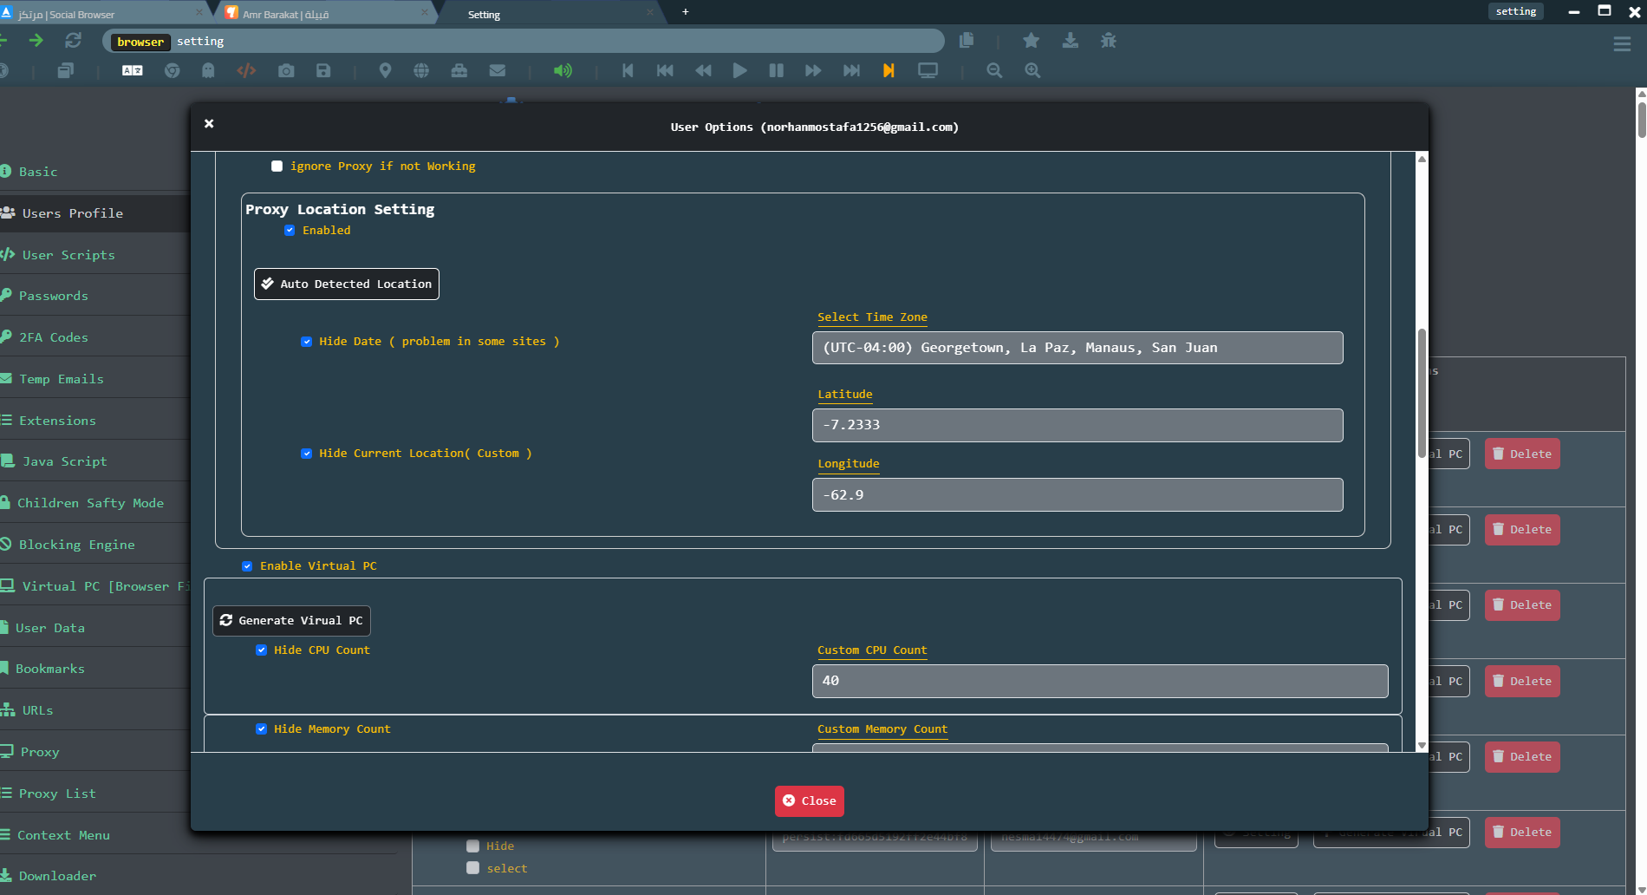Viewport: 1647px width, 895px height.
Task: Disable the Enable Virtual PC checkbox
Action: pos(248,566)
